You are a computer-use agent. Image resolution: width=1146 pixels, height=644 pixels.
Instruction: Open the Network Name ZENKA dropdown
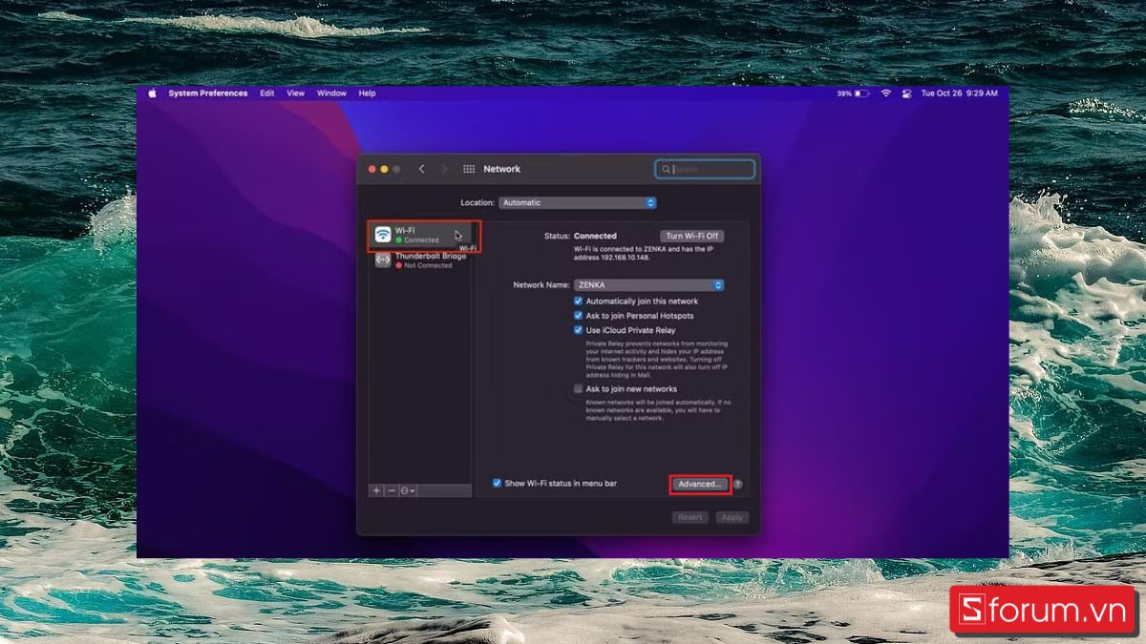[x=649, y=284]
